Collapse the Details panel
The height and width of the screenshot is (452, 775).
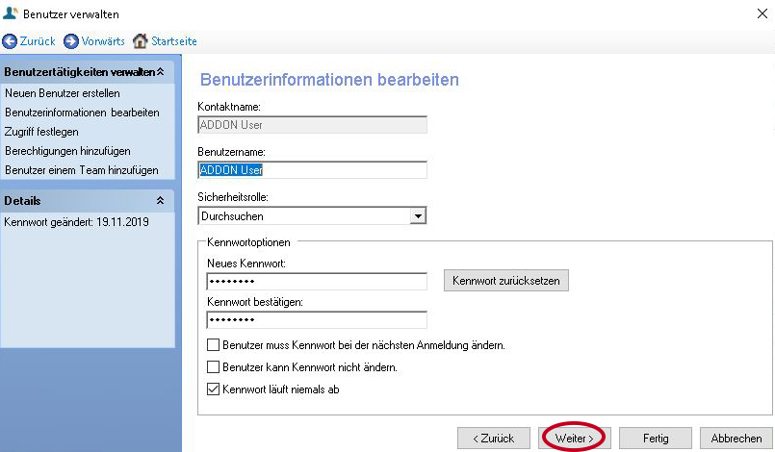click(x=160, y=201)
